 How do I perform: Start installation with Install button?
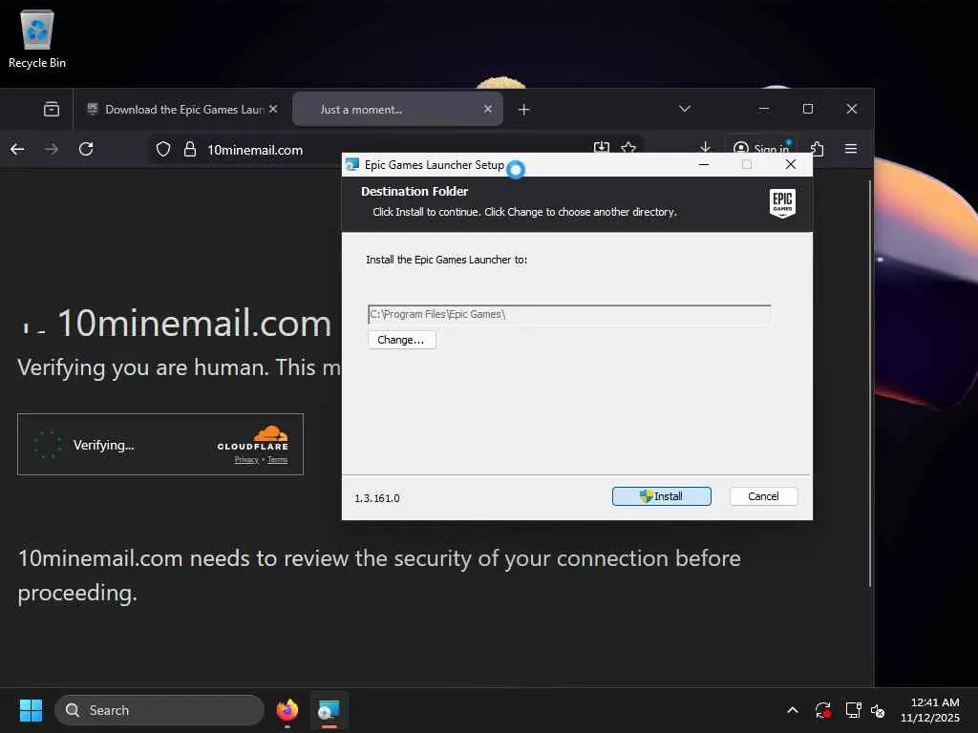coord(661,496)
